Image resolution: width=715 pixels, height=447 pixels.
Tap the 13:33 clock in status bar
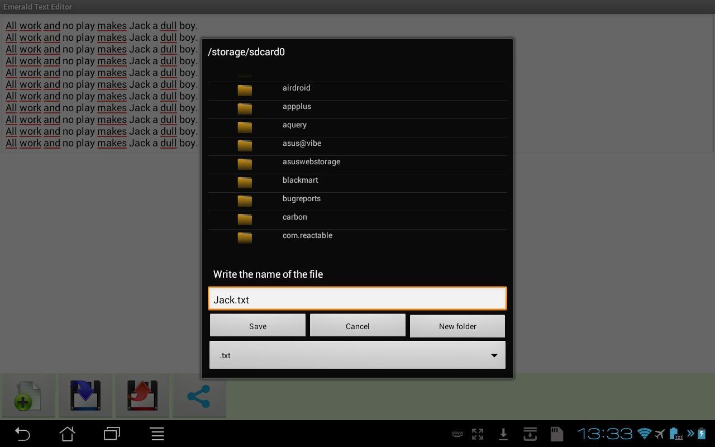point(604,434)
